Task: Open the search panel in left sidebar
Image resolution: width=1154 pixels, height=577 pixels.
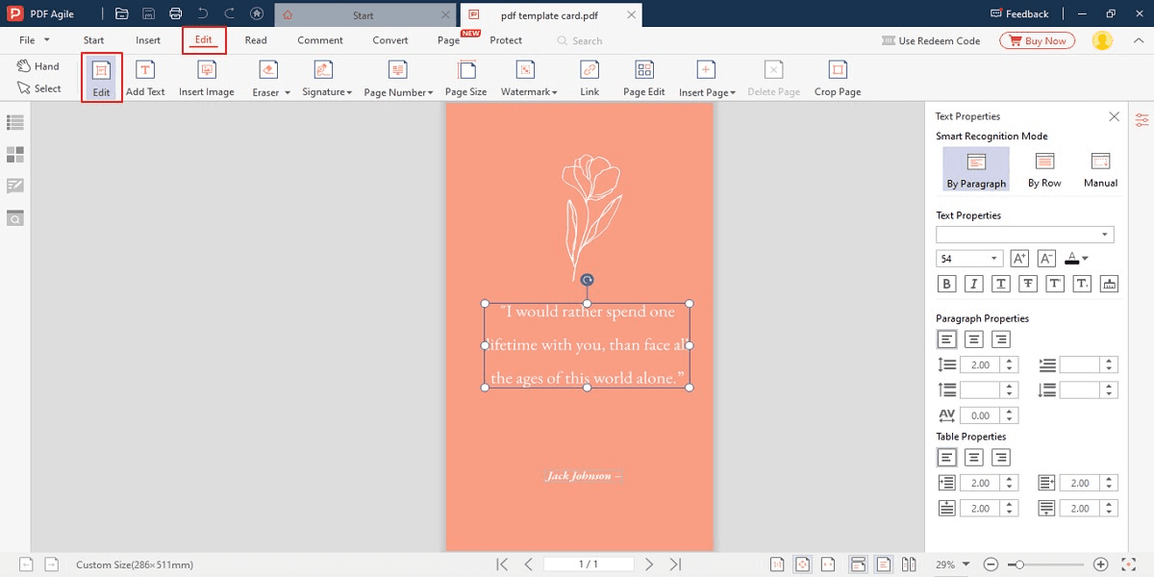Action: 15,218
